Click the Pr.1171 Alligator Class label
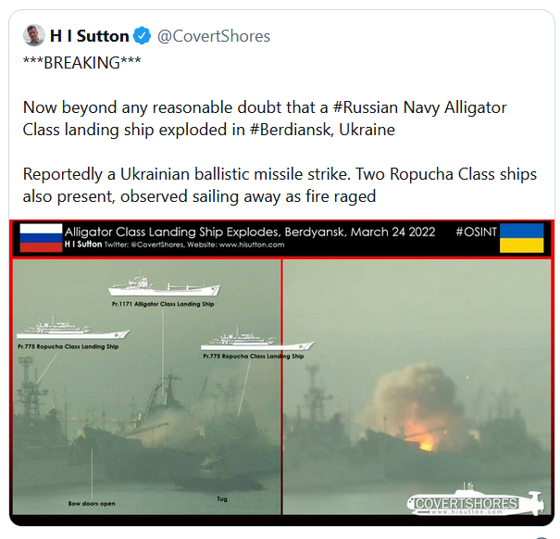This screenshot has width=560, height=539. pyautogui.click(x=163, y=304)
